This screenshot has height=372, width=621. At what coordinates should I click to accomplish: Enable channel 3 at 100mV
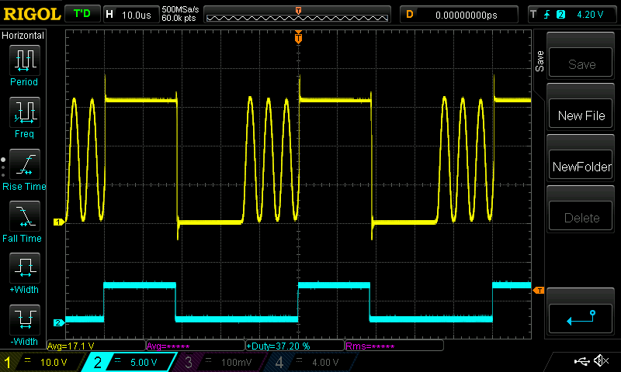(220, 362)
